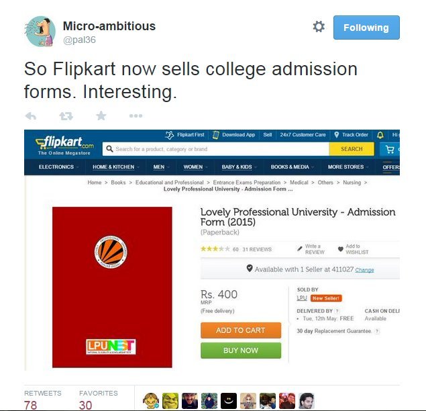Click the Flipkart notification bell icon
Image resolution: width=426 pixels, height=411 pixels.
380,134
